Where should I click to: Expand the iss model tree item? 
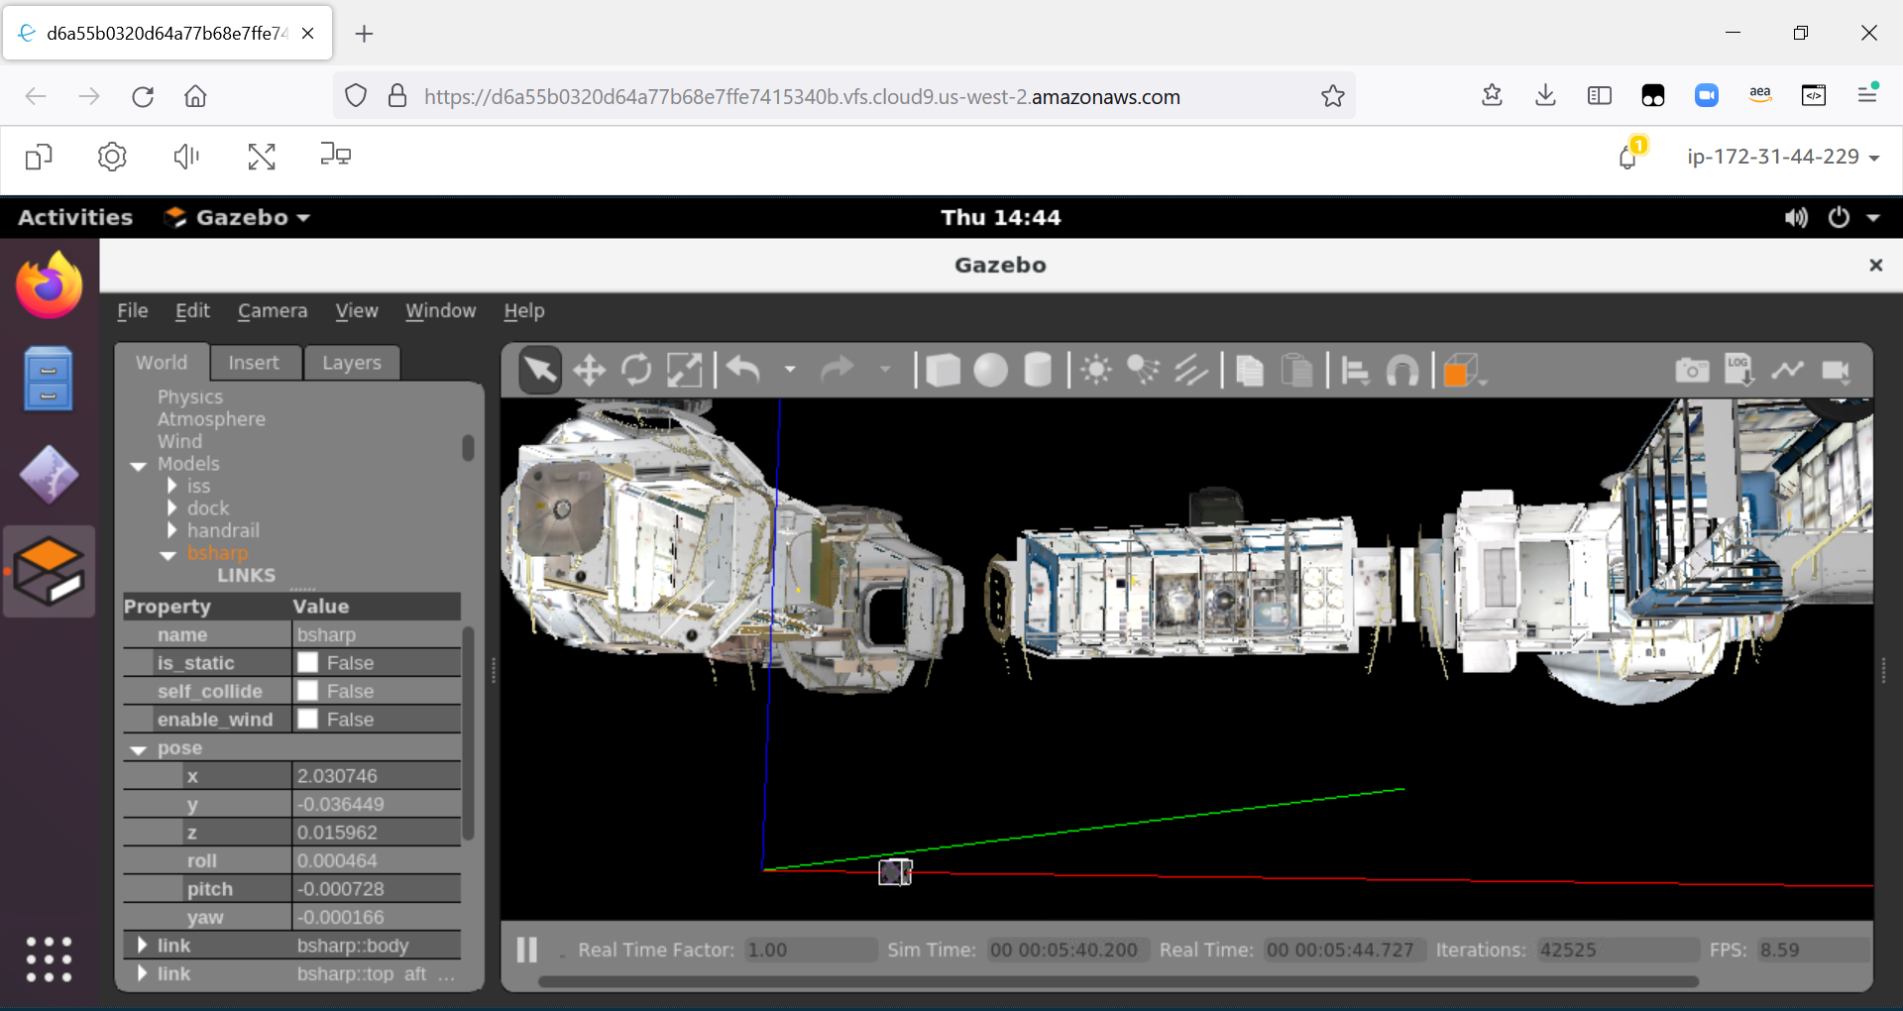click(x=171, y=486)
